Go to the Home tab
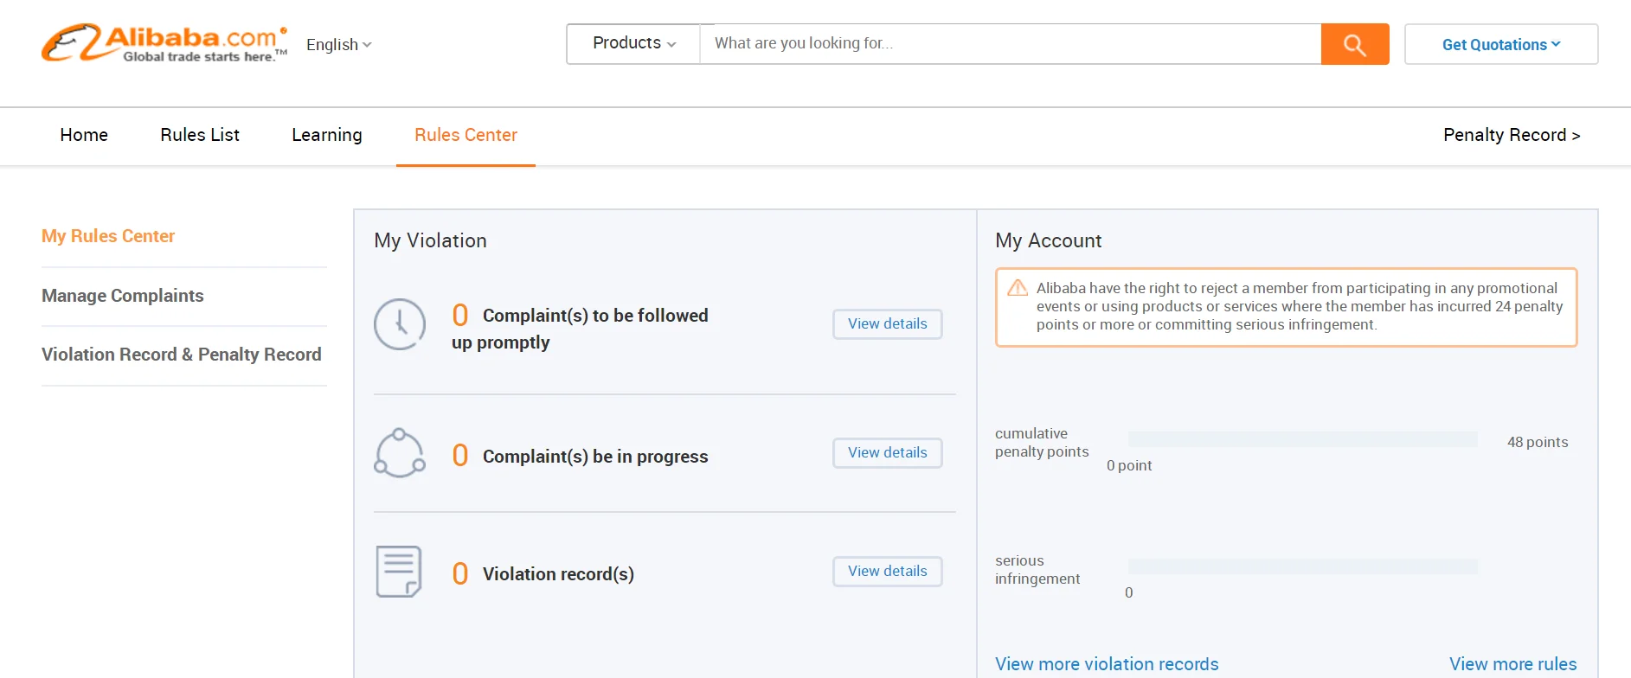Image resolution: width=1631 pixels, height=678 pixels. pos(84,135)
